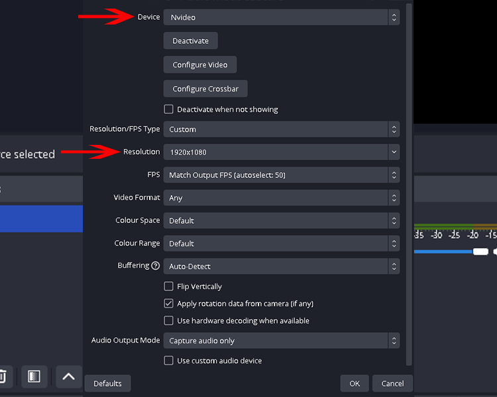This screenshot has height=397, width=497.
Task: Click the Defaults button
Action: 107,383
